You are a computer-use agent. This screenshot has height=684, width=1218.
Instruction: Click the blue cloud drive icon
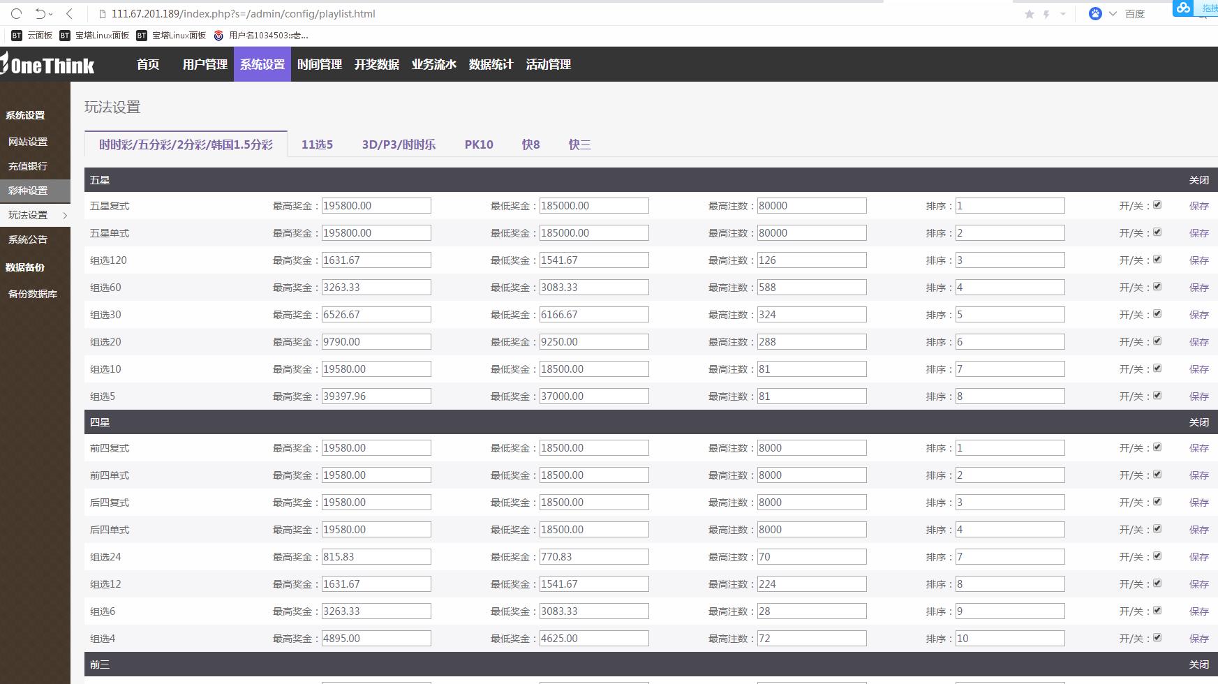1182,8
